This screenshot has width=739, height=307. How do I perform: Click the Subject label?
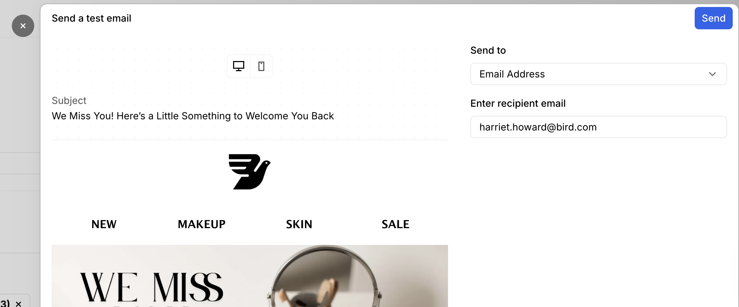pos(69,100)
